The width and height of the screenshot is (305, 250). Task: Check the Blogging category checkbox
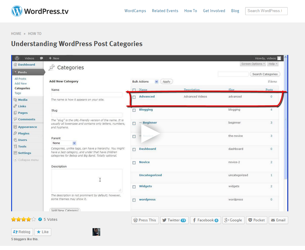(x=134, y=110)
